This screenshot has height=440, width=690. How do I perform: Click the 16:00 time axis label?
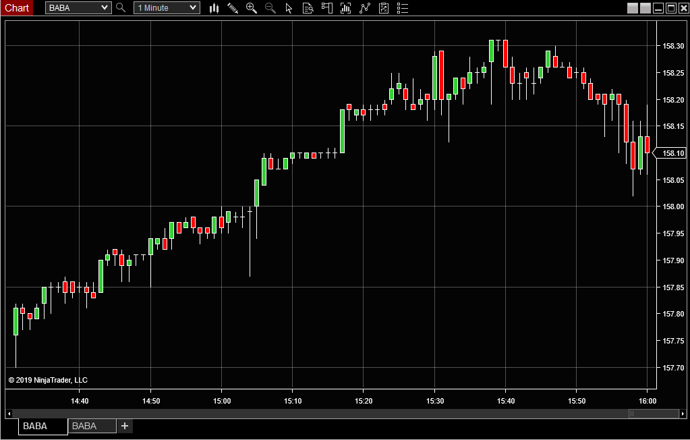click(x=648, y=401)
